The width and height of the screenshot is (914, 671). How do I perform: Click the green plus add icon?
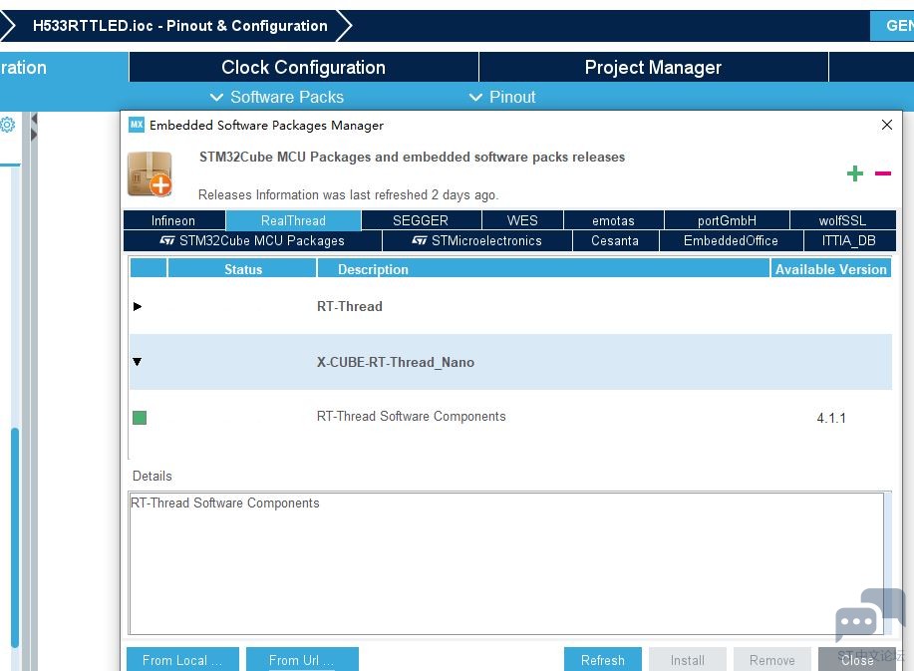click(854, 173)
